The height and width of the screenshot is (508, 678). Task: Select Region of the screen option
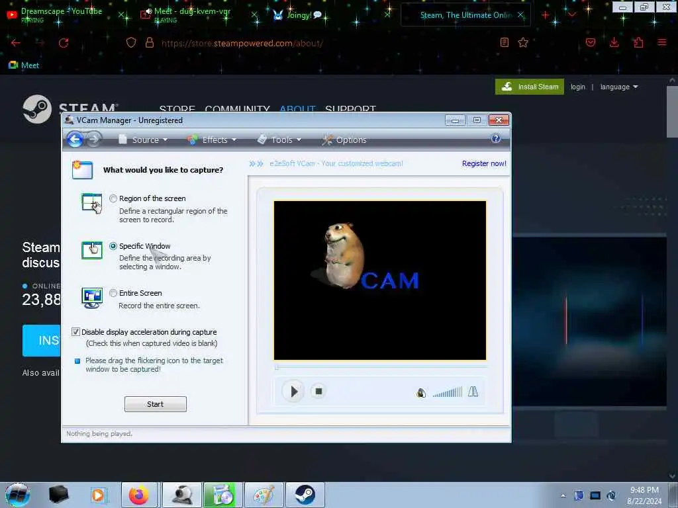(x=113, y=198)
